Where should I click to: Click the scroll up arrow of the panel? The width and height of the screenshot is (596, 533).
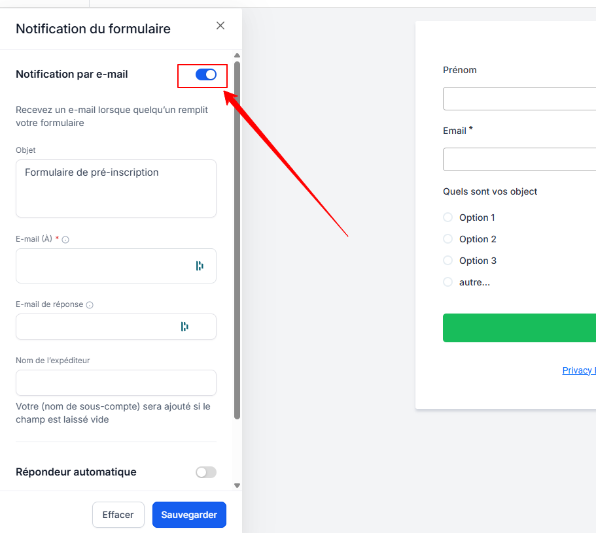pyautogui.click(x=237, y=56)
